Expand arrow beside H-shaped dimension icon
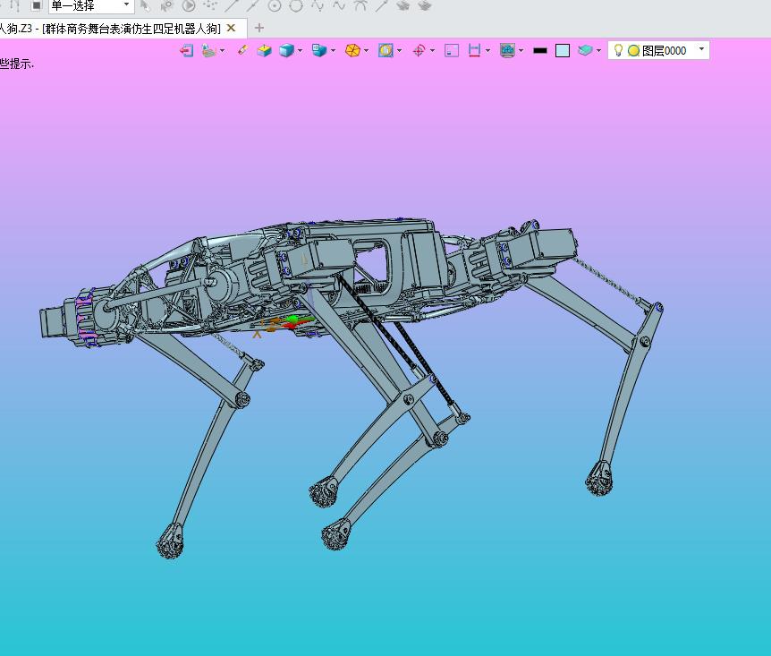Viewport: 771px width, 656px height. [487, 51]
